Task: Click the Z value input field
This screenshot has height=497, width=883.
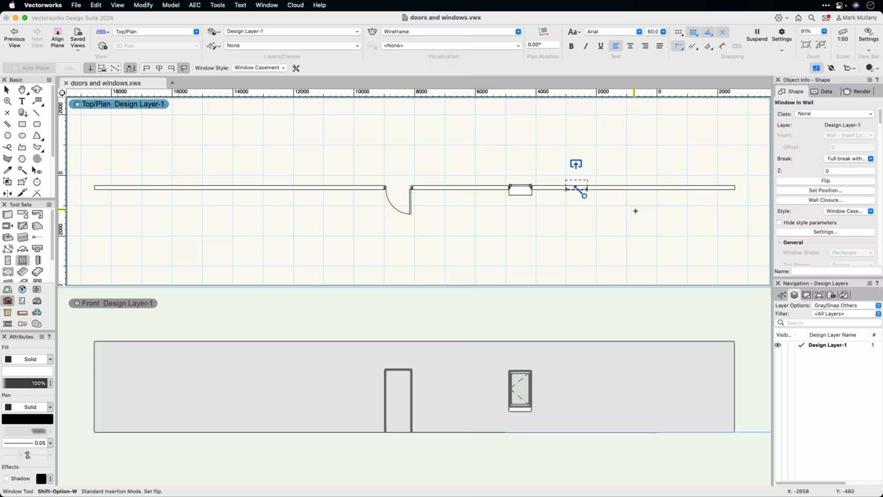Action: pos(849,171)
